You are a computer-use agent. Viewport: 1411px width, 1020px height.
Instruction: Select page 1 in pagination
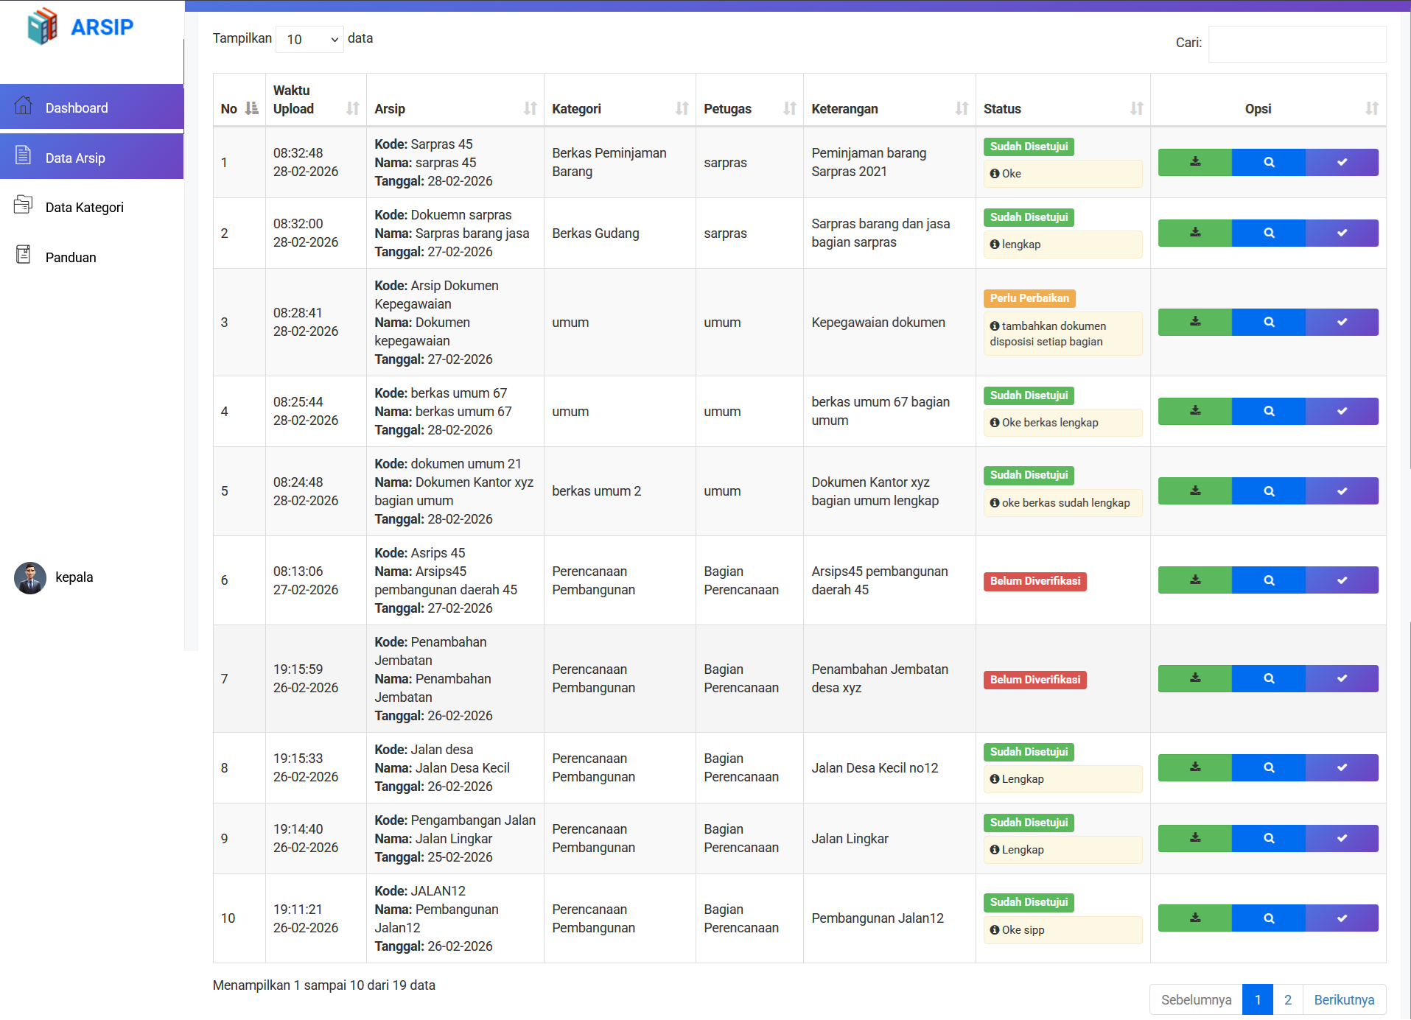1258,999
